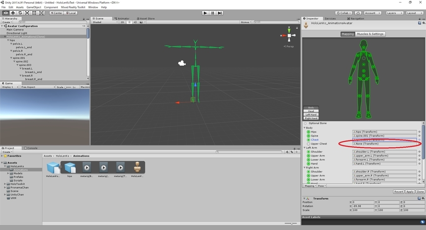The height and width of the screenshot is (230, 426).
Task: Collapse the Left Arm bone section
Action: click(x=305, y=148)
